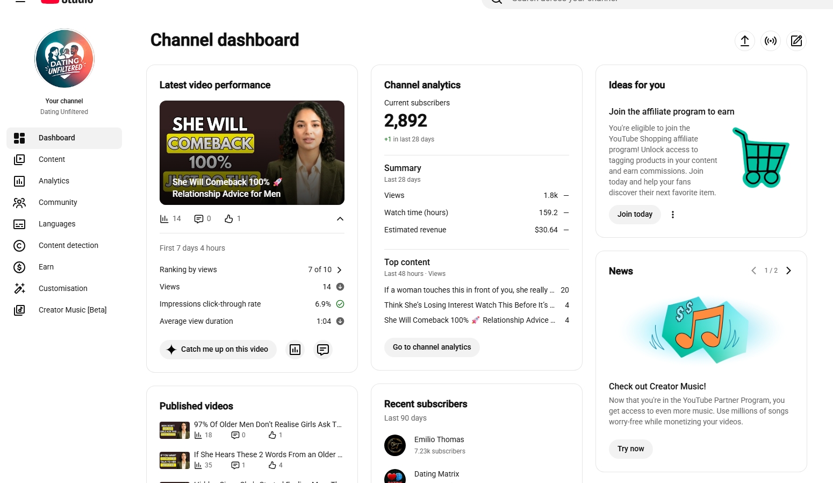
Task: Click Catch me up on this video
Action: click(x=218, y=350)
